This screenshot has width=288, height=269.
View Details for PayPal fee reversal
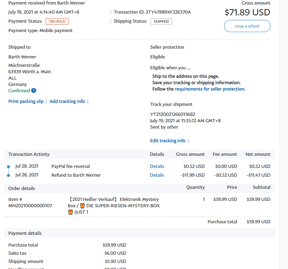[157, 166]
